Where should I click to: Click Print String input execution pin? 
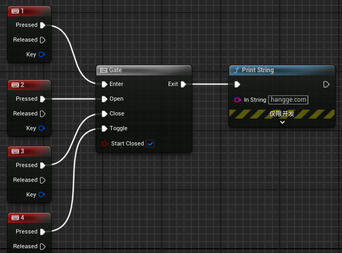(x=237, y=84)
